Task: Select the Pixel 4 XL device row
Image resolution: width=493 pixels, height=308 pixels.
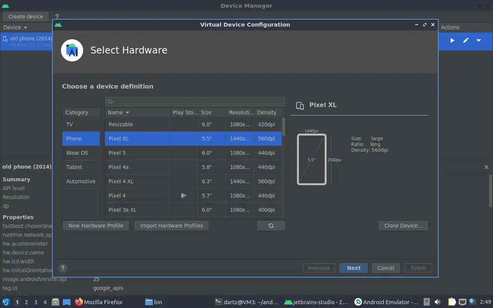Action: (193, 181)
